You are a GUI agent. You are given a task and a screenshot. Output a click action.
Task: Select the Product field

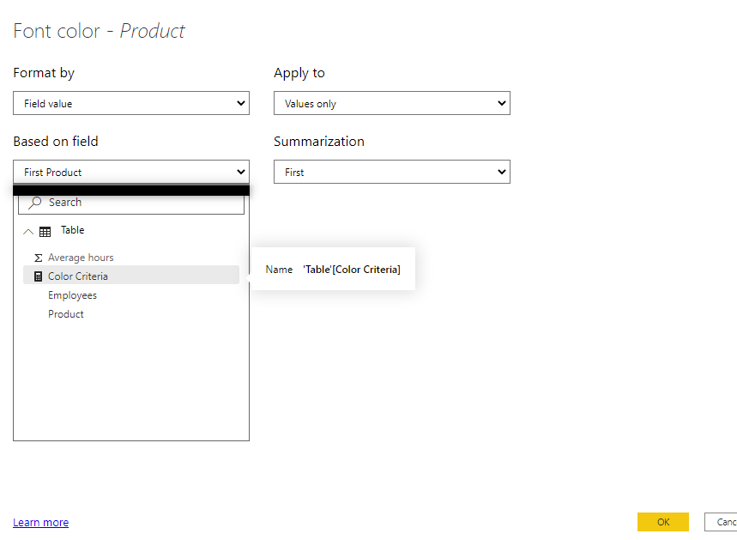(x=131, y=314)
